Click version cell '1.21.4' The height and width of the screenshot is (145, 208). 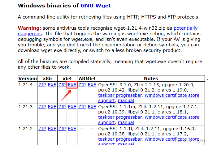point(25,85)
